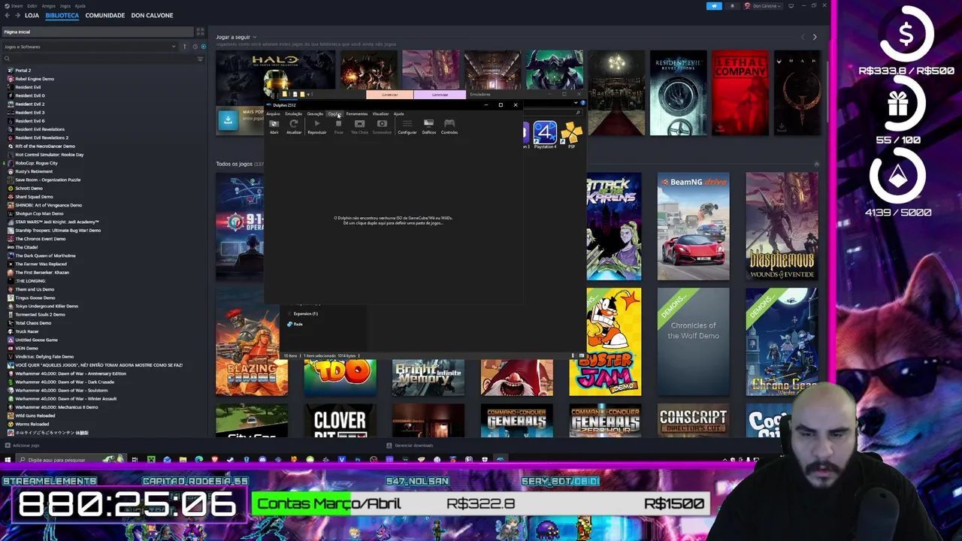Open the Blasphemous game cover
The height and width of the screenshot is (541, 962).
click(x=782, y=226)
